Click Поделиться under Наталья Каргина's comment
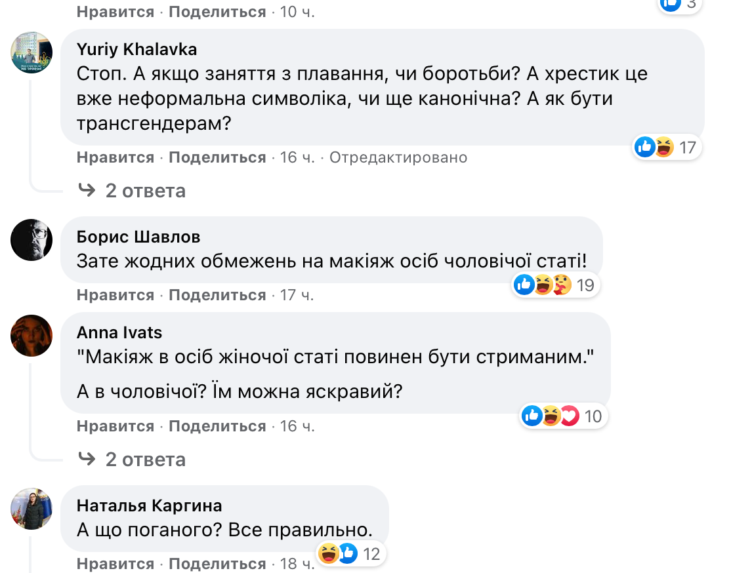The image size is (731, 573). pyautogui.click(x=217, y=564)
